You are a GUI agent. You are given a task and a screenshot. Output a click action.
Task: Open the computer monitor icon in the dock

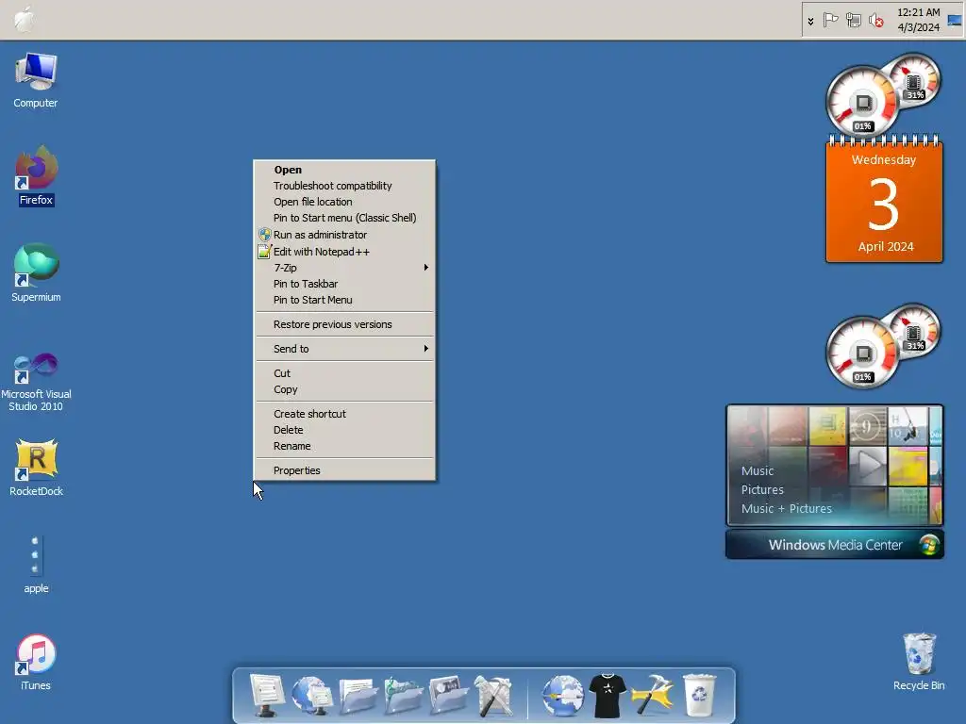click(267, 696)
